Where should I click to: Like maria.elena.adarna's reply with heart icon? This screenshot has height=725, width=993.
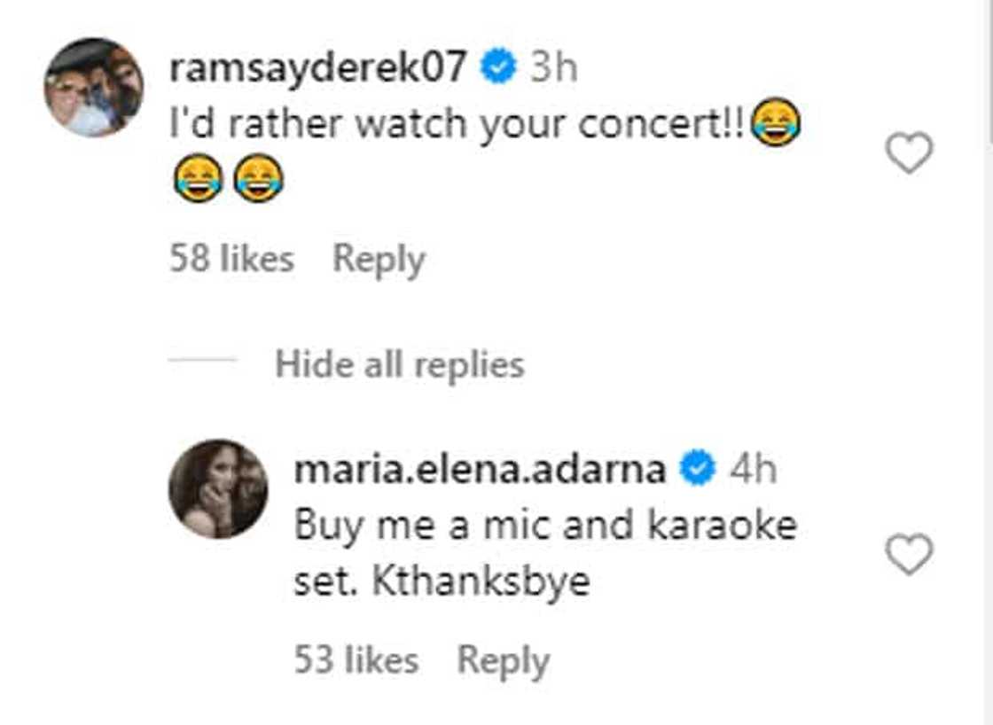(910, 555)
